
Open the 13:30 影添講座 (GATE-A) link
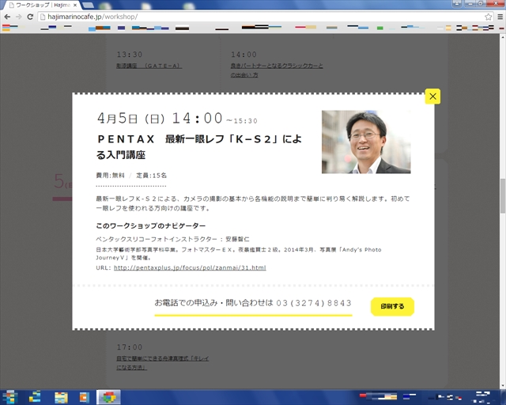coord(149,66)
